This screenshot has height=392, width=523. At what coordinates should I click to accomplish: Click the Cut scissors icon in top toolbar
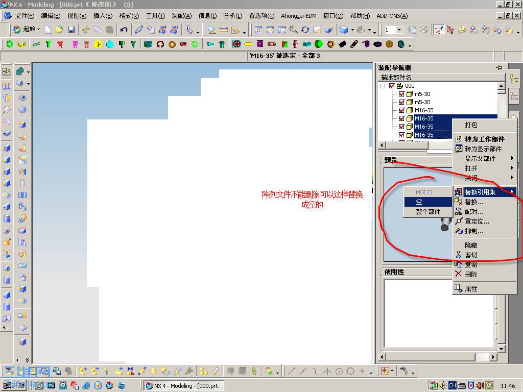[x=86, y=30]
